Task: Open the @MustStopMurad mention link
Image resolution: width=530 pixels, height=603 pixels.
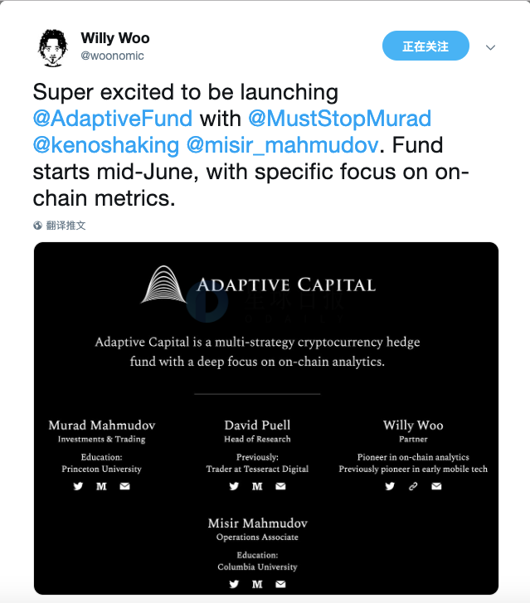Action: [x=338, y=118]
